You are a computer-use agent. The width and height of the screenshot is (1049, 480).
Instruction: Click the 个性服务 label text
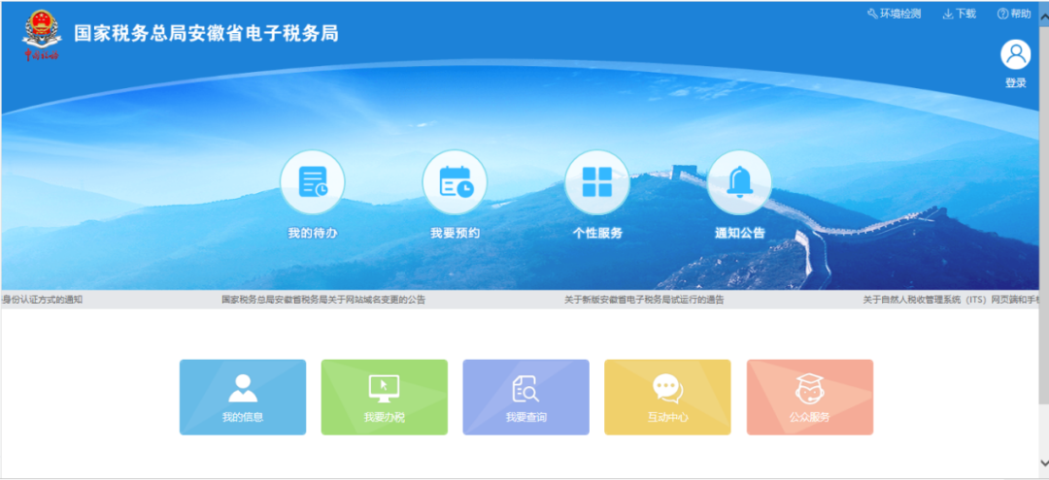pos(597,234)
